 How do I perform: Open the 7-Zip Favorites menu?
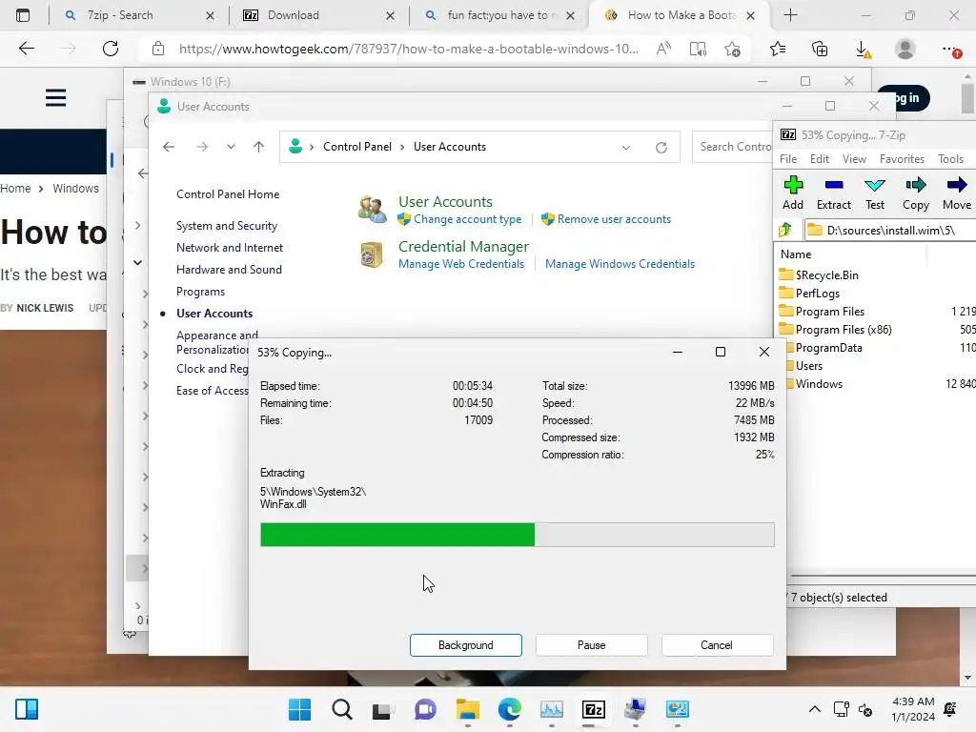pyautogui.click(x=902, y=159)
